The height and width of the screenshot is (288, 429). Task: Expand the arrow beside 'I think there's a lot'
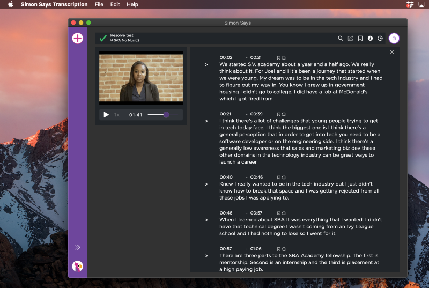(206, 121)
